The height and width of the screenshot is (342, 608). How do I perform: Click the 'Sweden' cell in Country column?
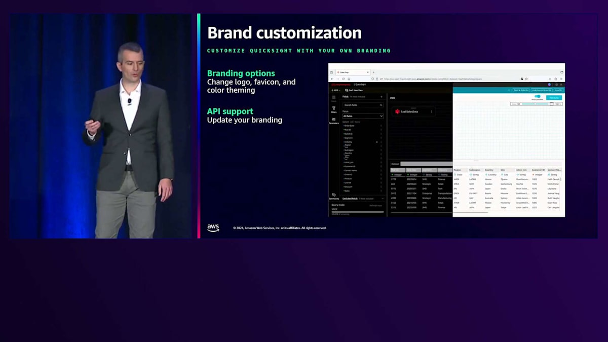pyautogui.click(x=488, y=184)
